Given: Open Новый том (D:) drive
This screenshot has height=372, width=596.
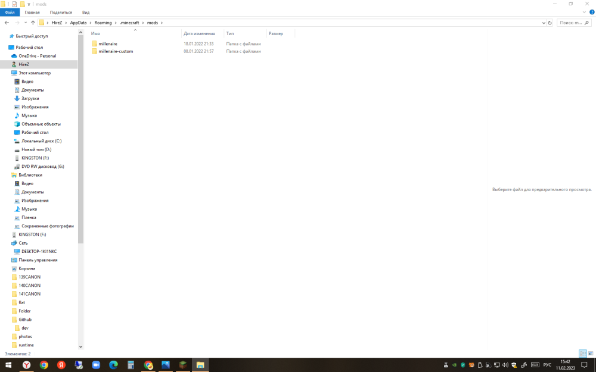Looking at the screenshot, I should 36,149.
